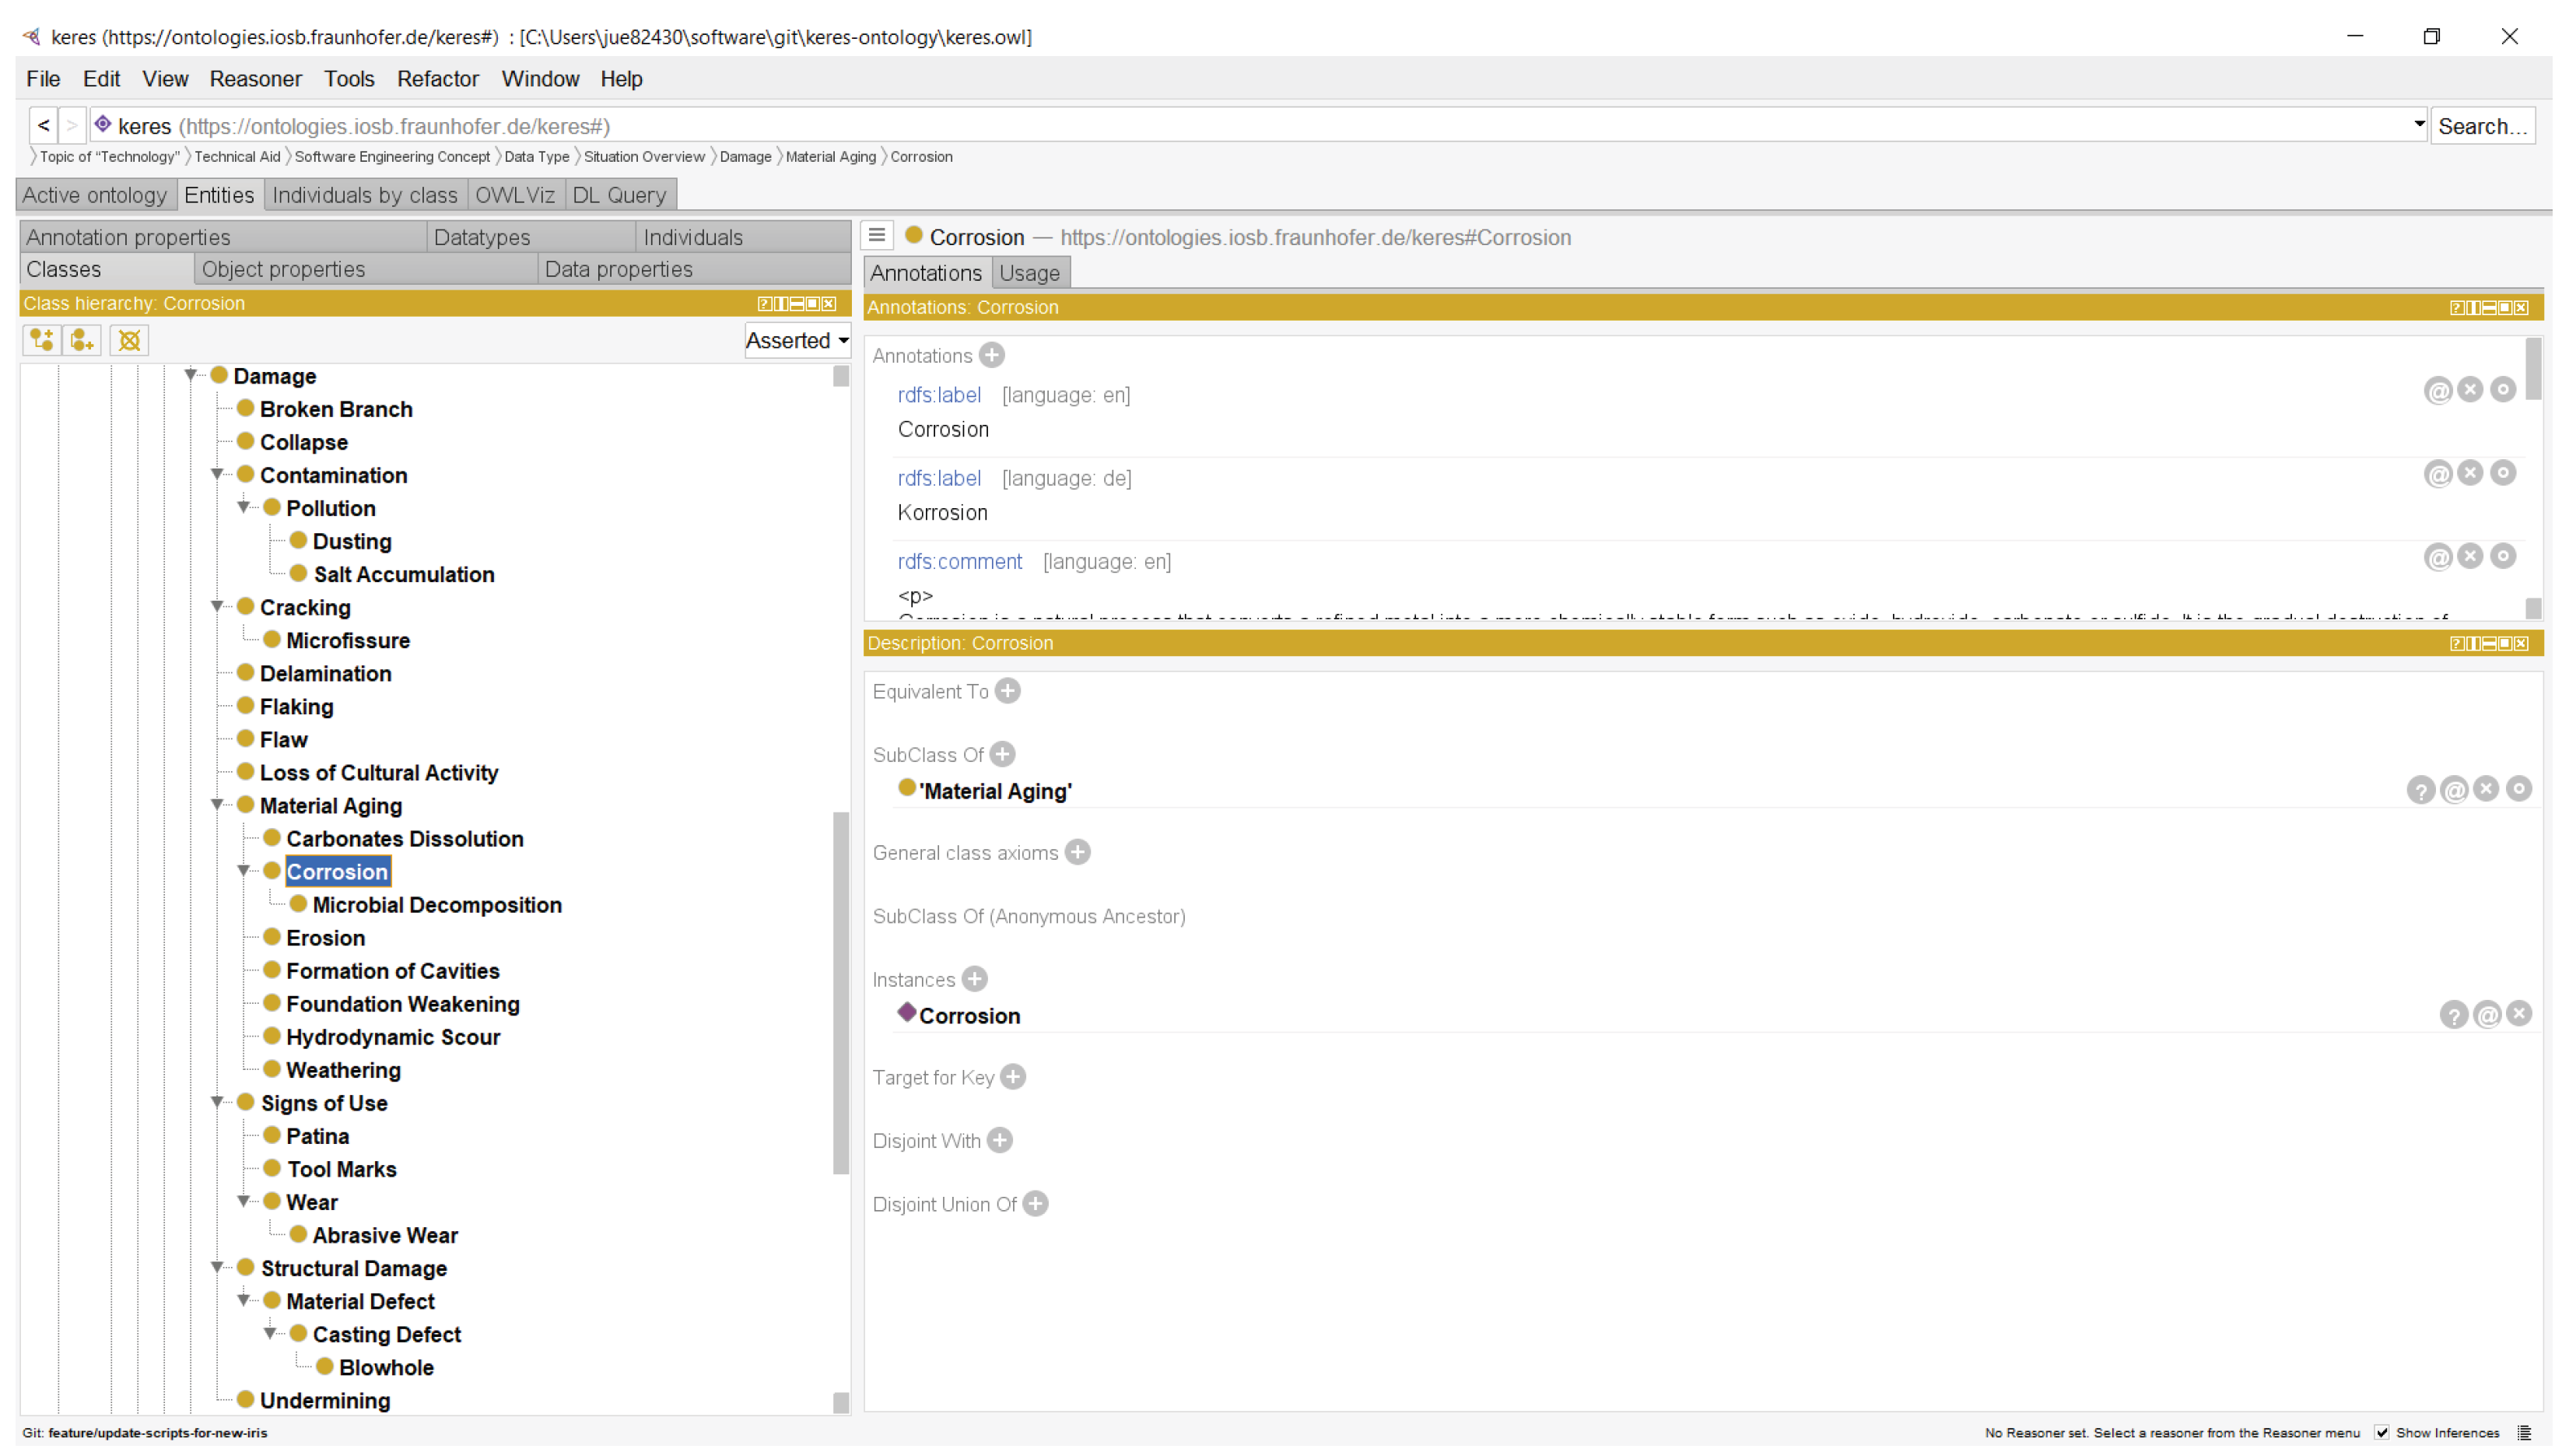Select the Weathering class in hierarchy
Viewport: 2576px width, 1456px height.
(343, 1070)
